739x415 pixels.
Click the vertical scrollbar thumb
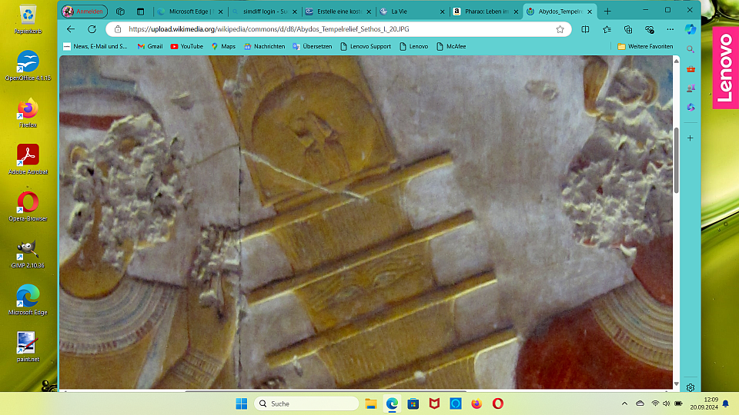(x=677, y=160)
